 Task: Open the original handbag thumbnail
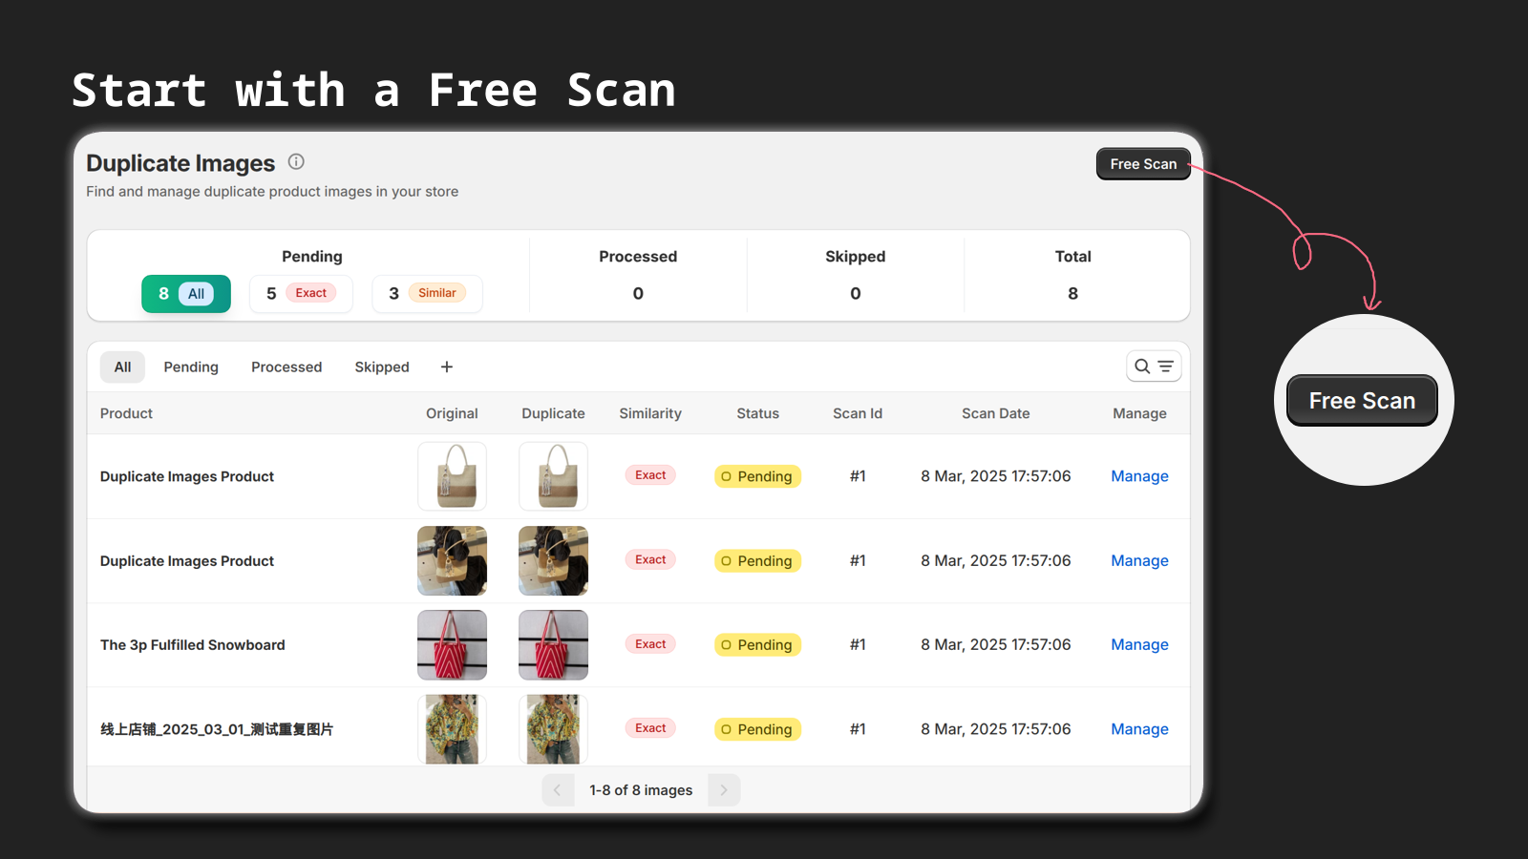coord(452,475)
